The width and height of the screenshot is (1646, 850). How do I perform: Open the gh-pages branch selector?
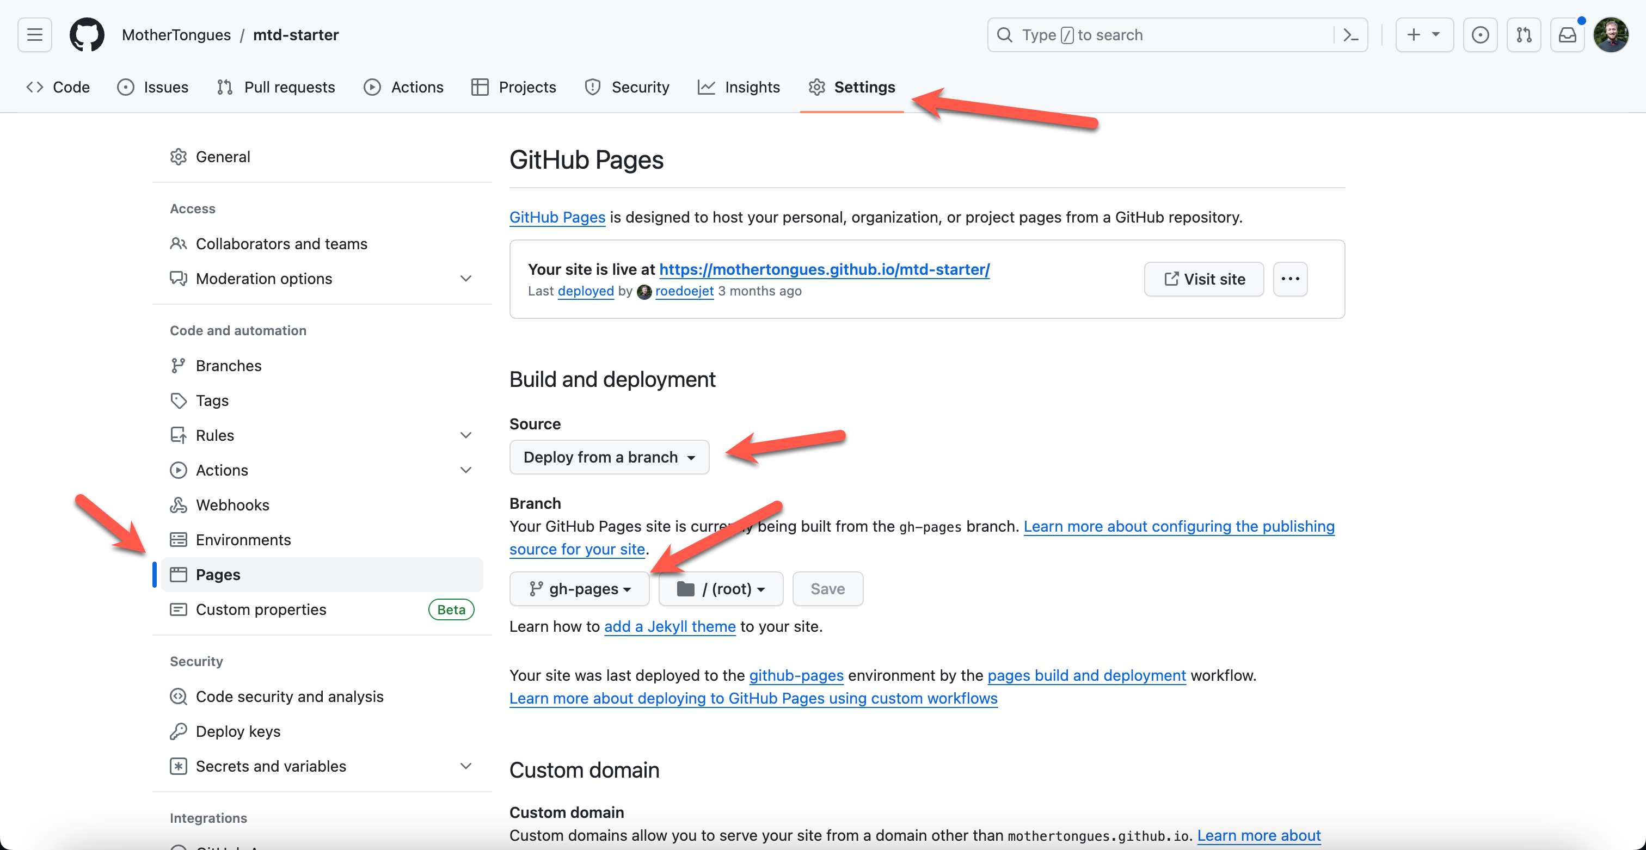[579, 589]
